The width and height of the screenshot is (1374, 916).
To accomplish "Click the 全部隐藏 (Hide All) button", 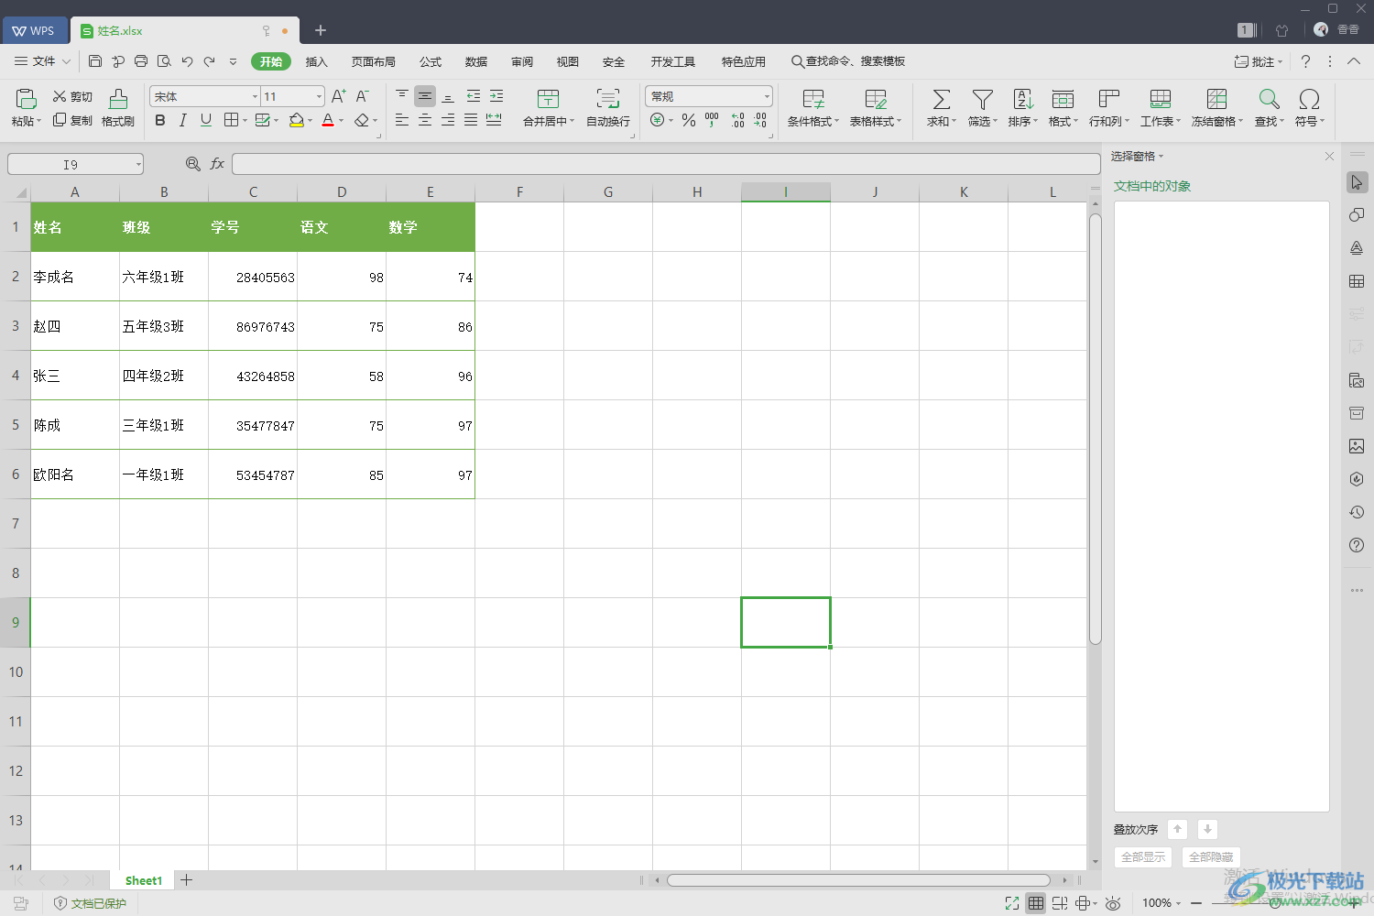I will pyautogui.click(x=1211, y=857).
